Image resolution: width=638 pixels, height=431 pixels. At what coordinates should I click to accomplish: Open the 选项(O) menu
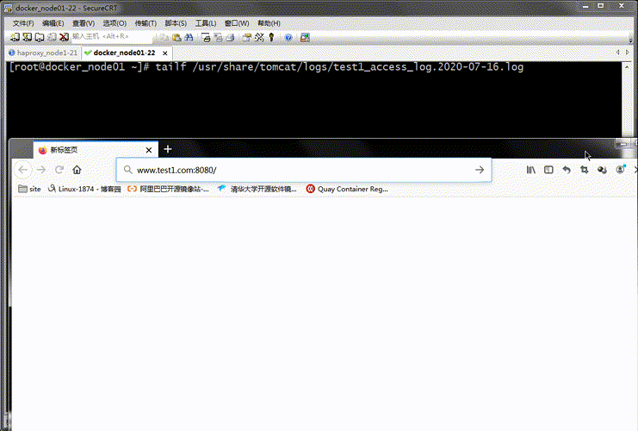tap(115, 23)
